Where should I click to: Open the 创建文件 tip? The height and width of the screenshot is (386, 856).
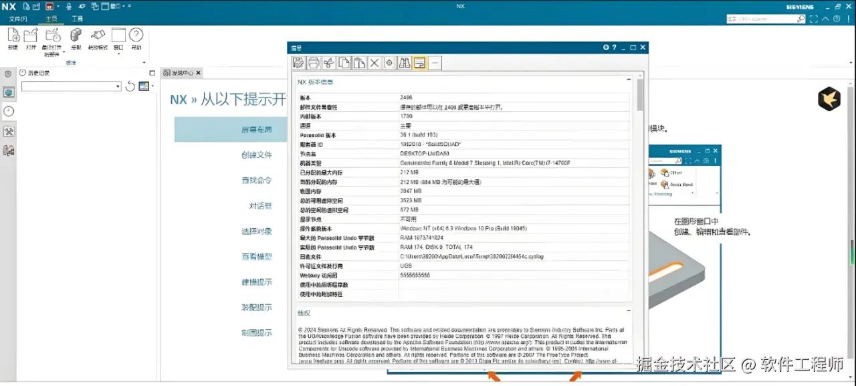[x=257, y=155]
